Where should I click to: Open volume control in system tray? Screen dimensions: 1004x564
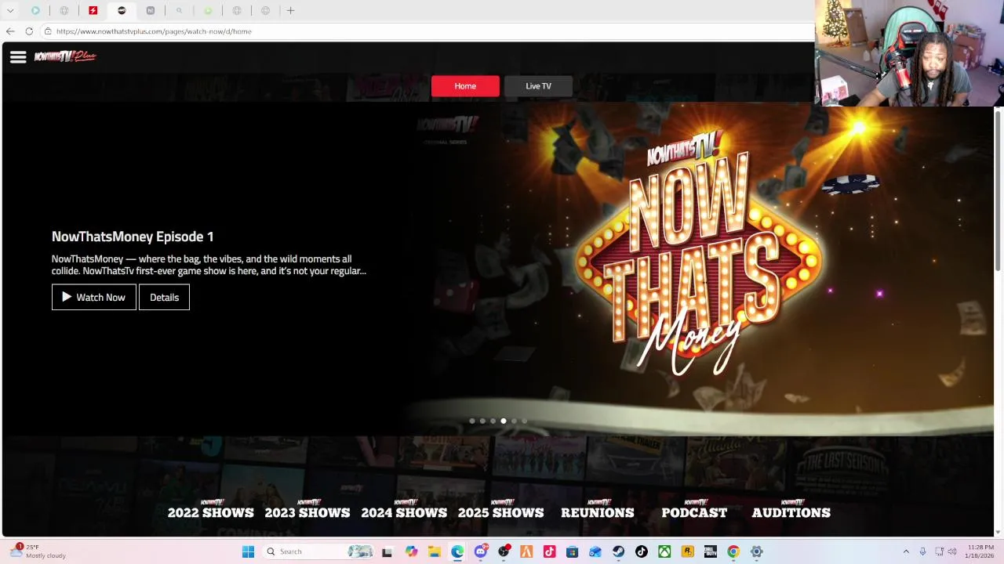[954, 551]
